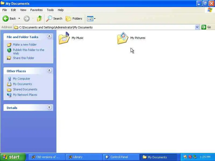This screenshot has height=161, width=215.
Task: Click the folder icon in address bar
Action: [16, 27]
